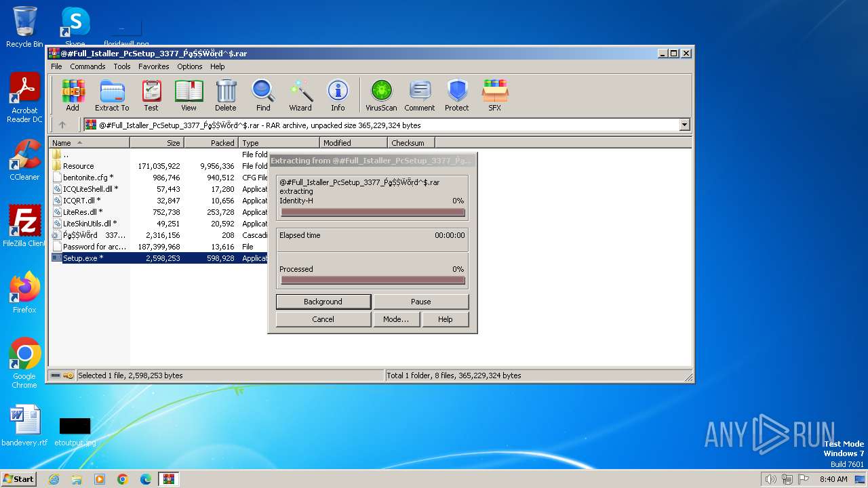Select the Resource folder row
This screenshot has height=488, width=868.
(x=159, y=166)
